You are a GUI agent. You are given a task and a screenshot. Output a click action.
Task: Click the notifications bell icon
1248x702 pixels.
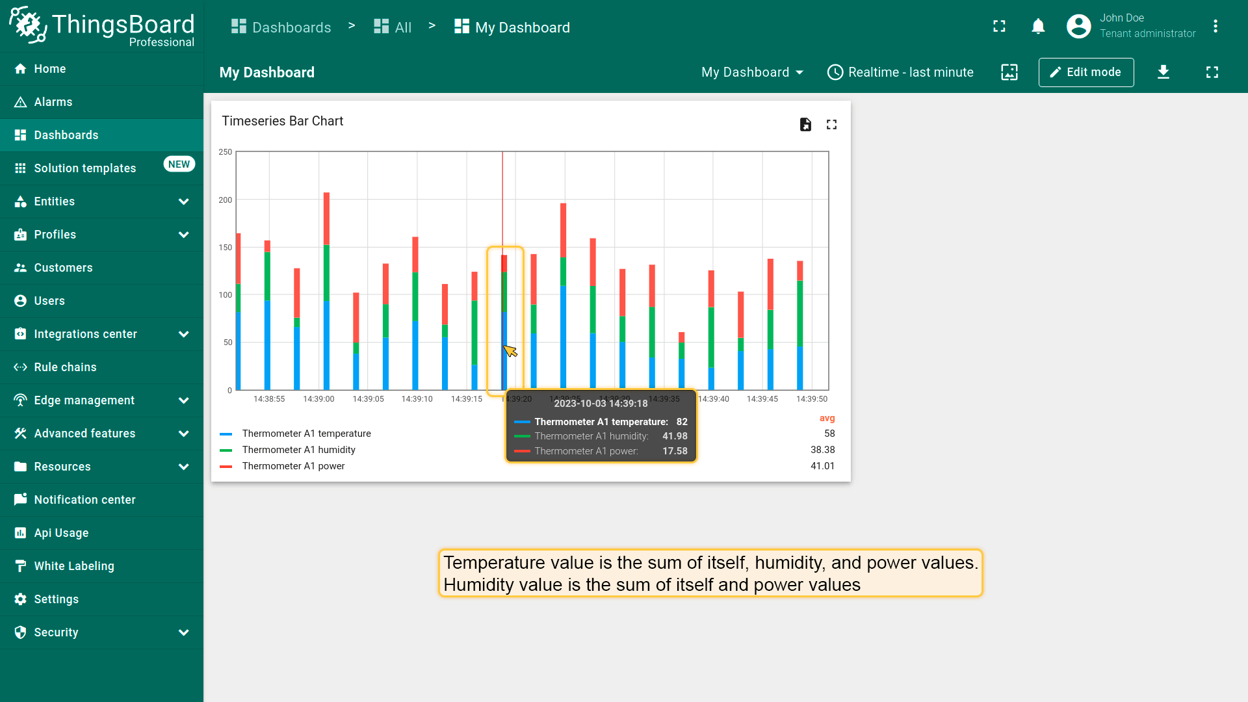1038,27
